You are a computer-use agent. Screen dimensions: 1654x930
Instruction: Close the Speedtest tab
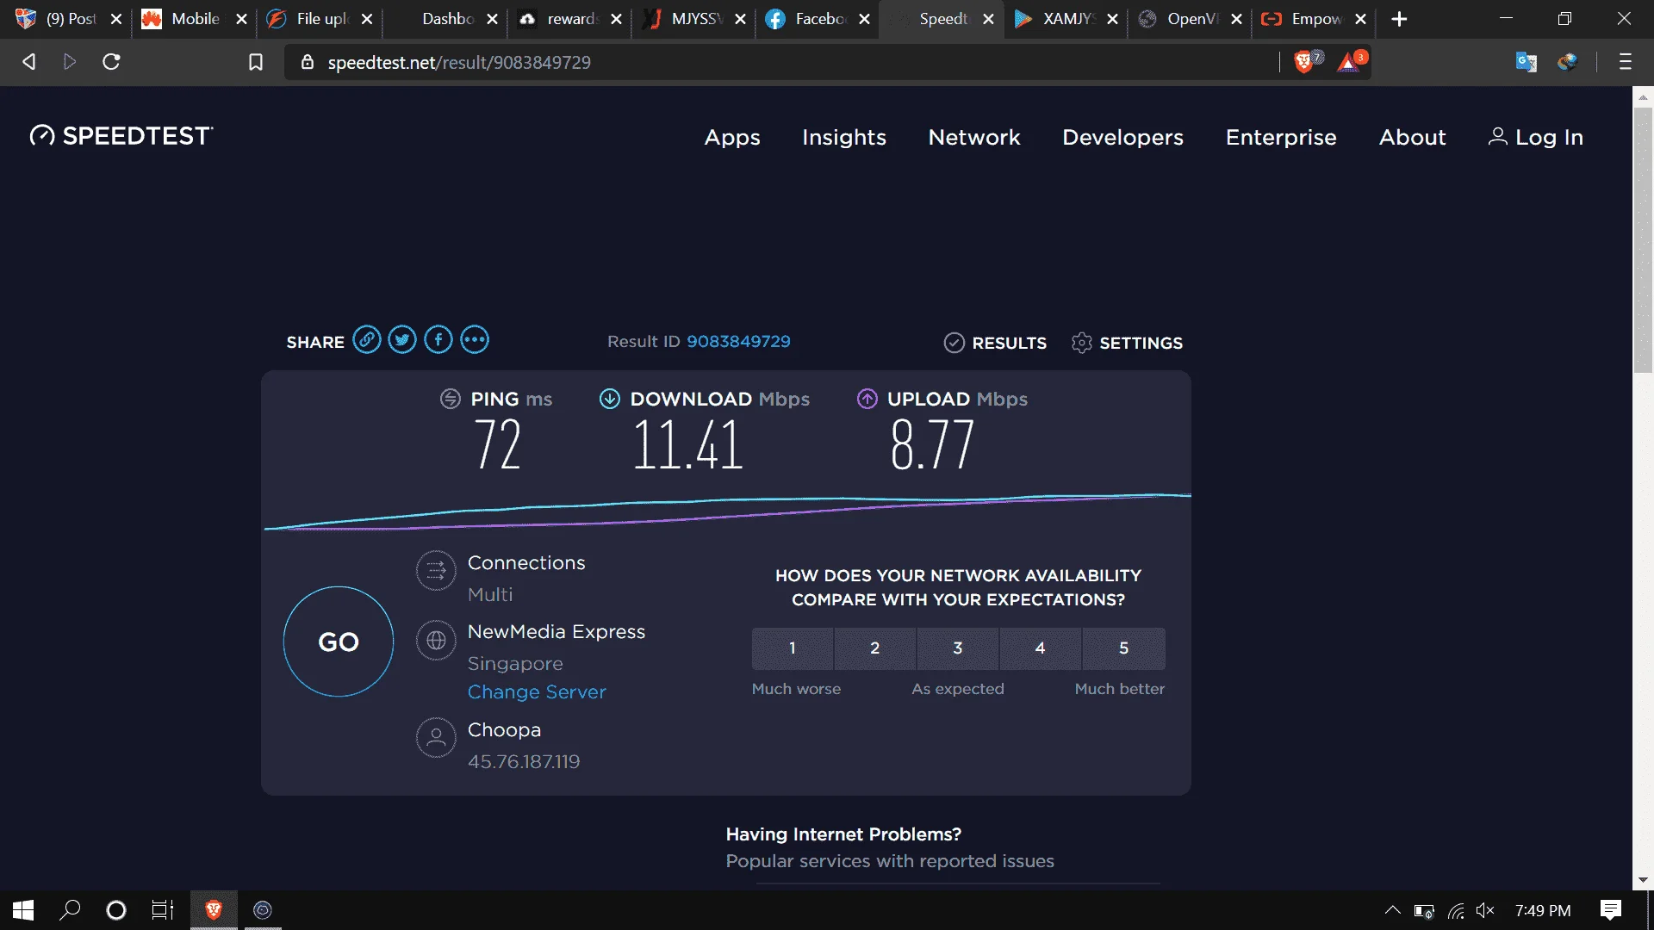[988, 19]
